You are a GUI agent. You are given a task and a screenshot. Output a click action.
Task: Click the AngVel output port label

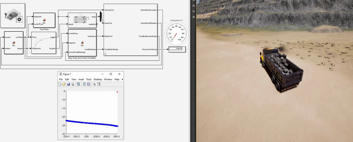[x=52, y=48]
